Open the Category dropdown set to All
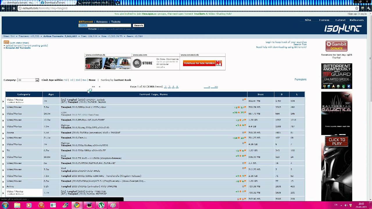This screenshot has height=209, width=372. [x=28, y=80]
